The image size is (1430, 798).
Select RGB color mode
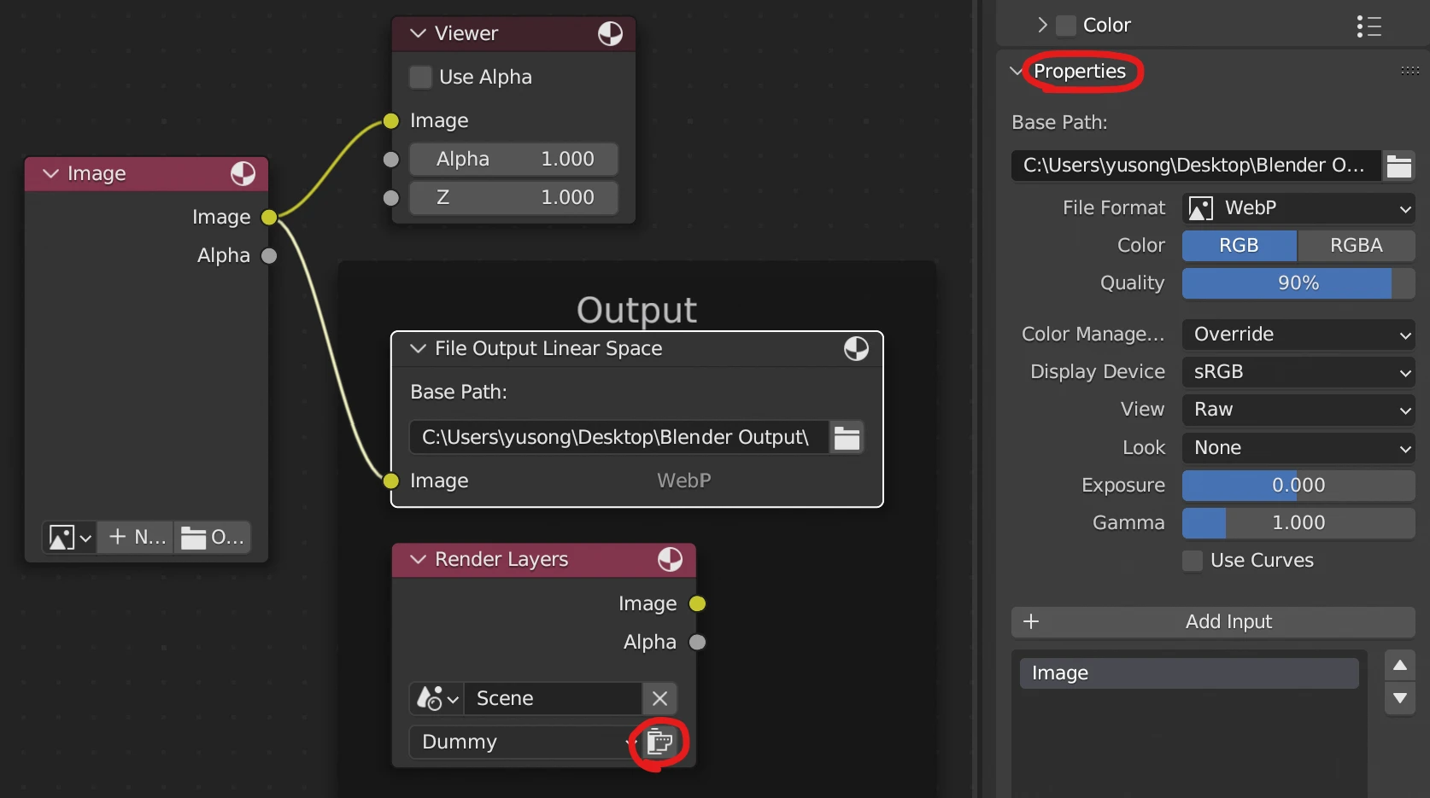1239,246
